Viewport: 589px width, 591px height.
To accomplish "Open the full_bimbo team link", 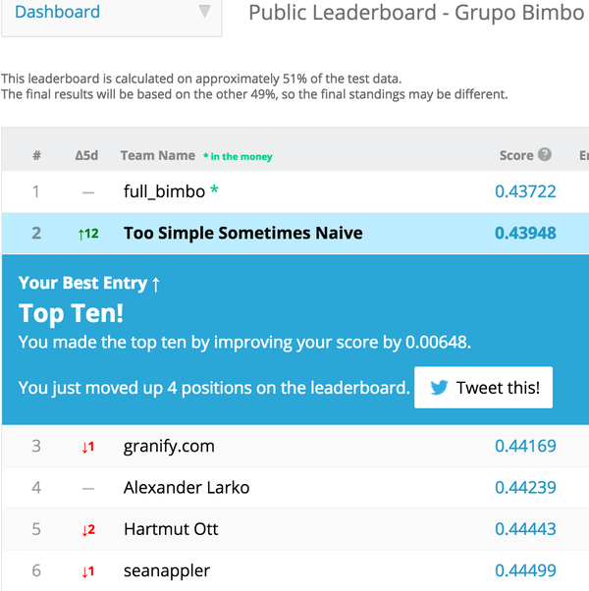I will point(164,191).
